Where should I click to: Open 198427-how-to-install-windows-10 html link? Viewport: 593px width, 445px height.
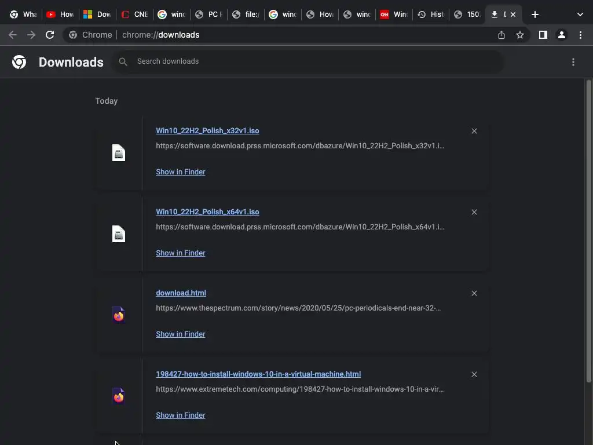258,374
